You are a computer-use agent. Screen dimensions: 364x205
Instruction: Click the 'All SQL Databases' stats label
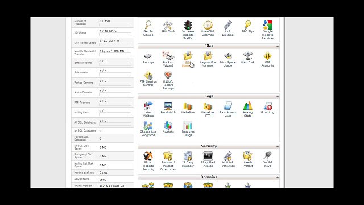[x=85, y=122]
